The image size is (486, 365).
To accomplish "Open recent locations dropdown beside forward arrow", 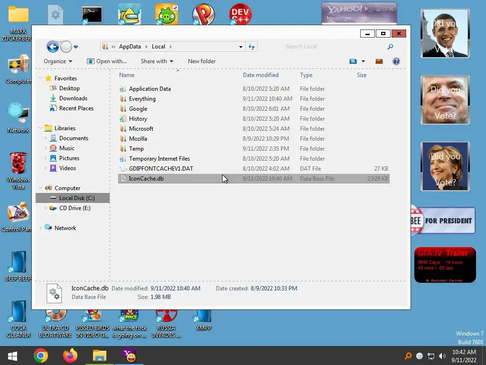I will click(x=75, y=47).
